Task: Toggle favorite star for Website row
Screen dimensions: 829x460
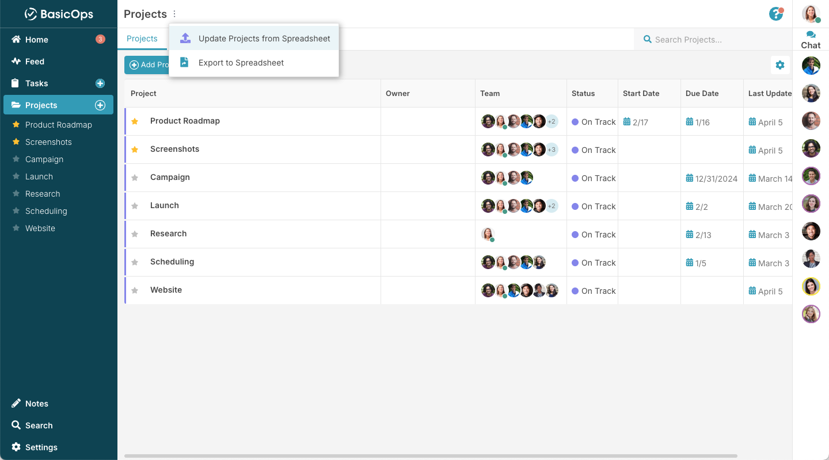Action: 135,290
